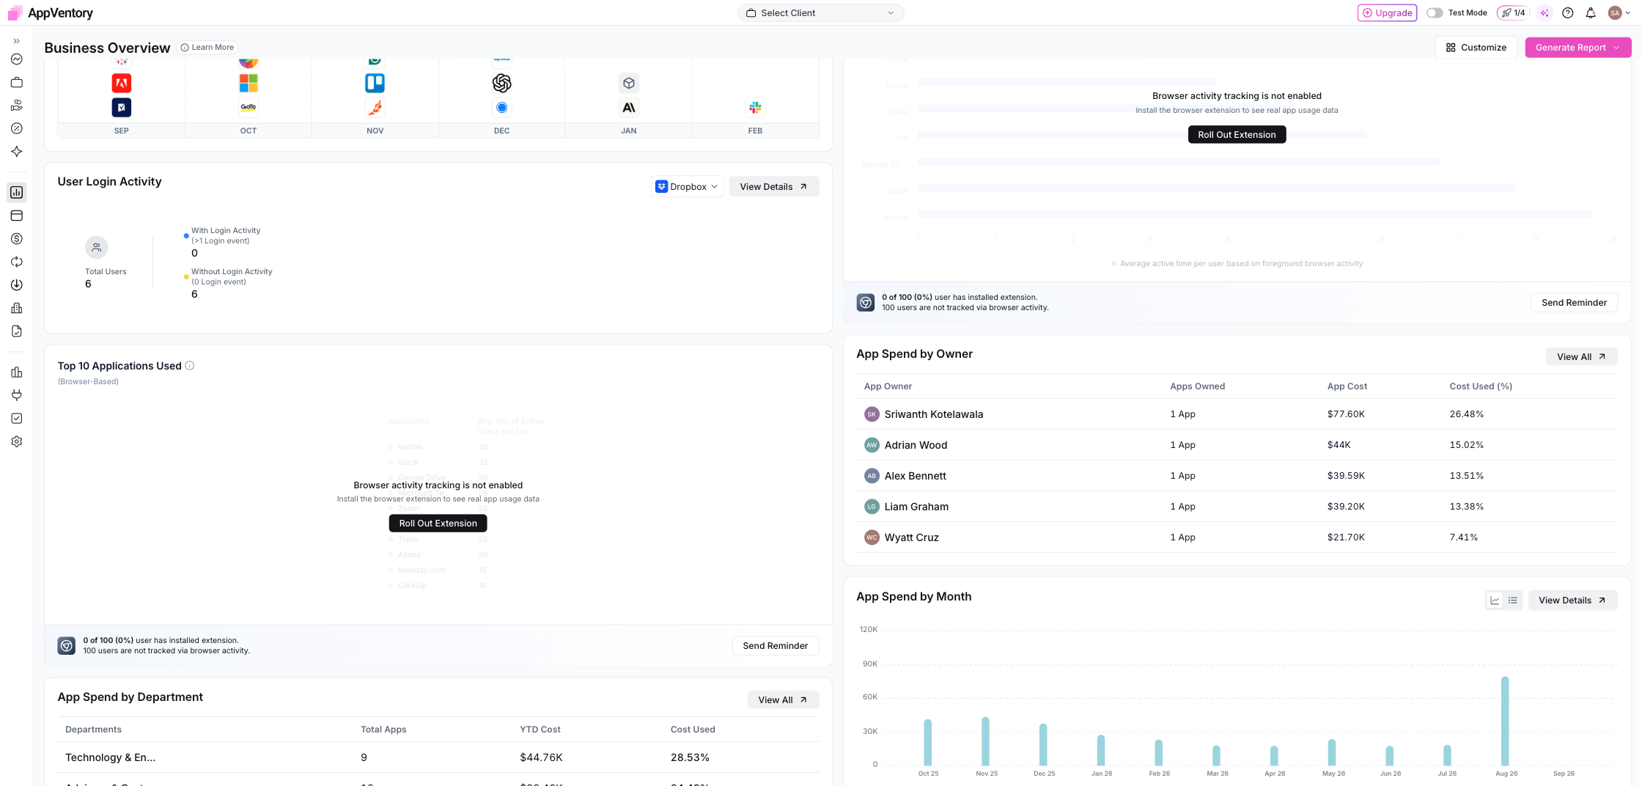This screenshot has height=786, width=1642.
Task: Click the AppVentory logo
Action: 50,12
